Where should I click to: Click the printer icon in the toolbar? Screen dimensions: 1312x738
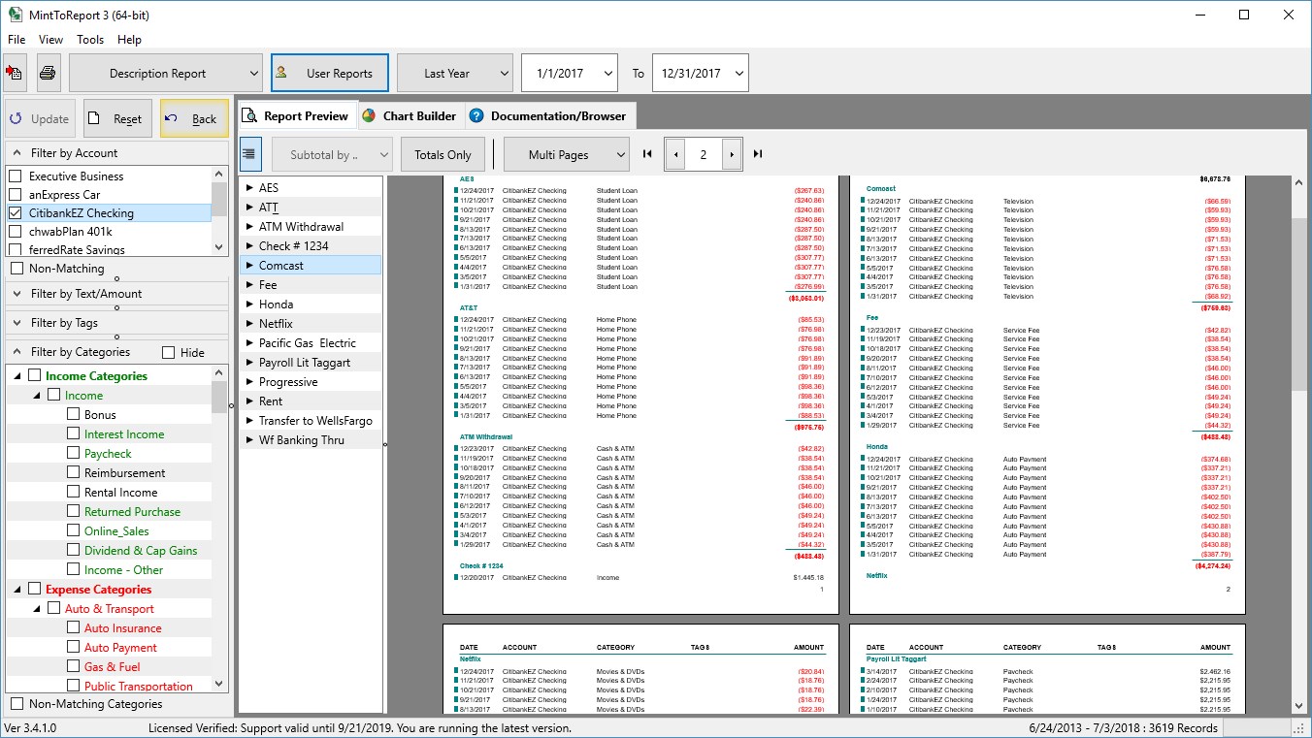(48, 73)
